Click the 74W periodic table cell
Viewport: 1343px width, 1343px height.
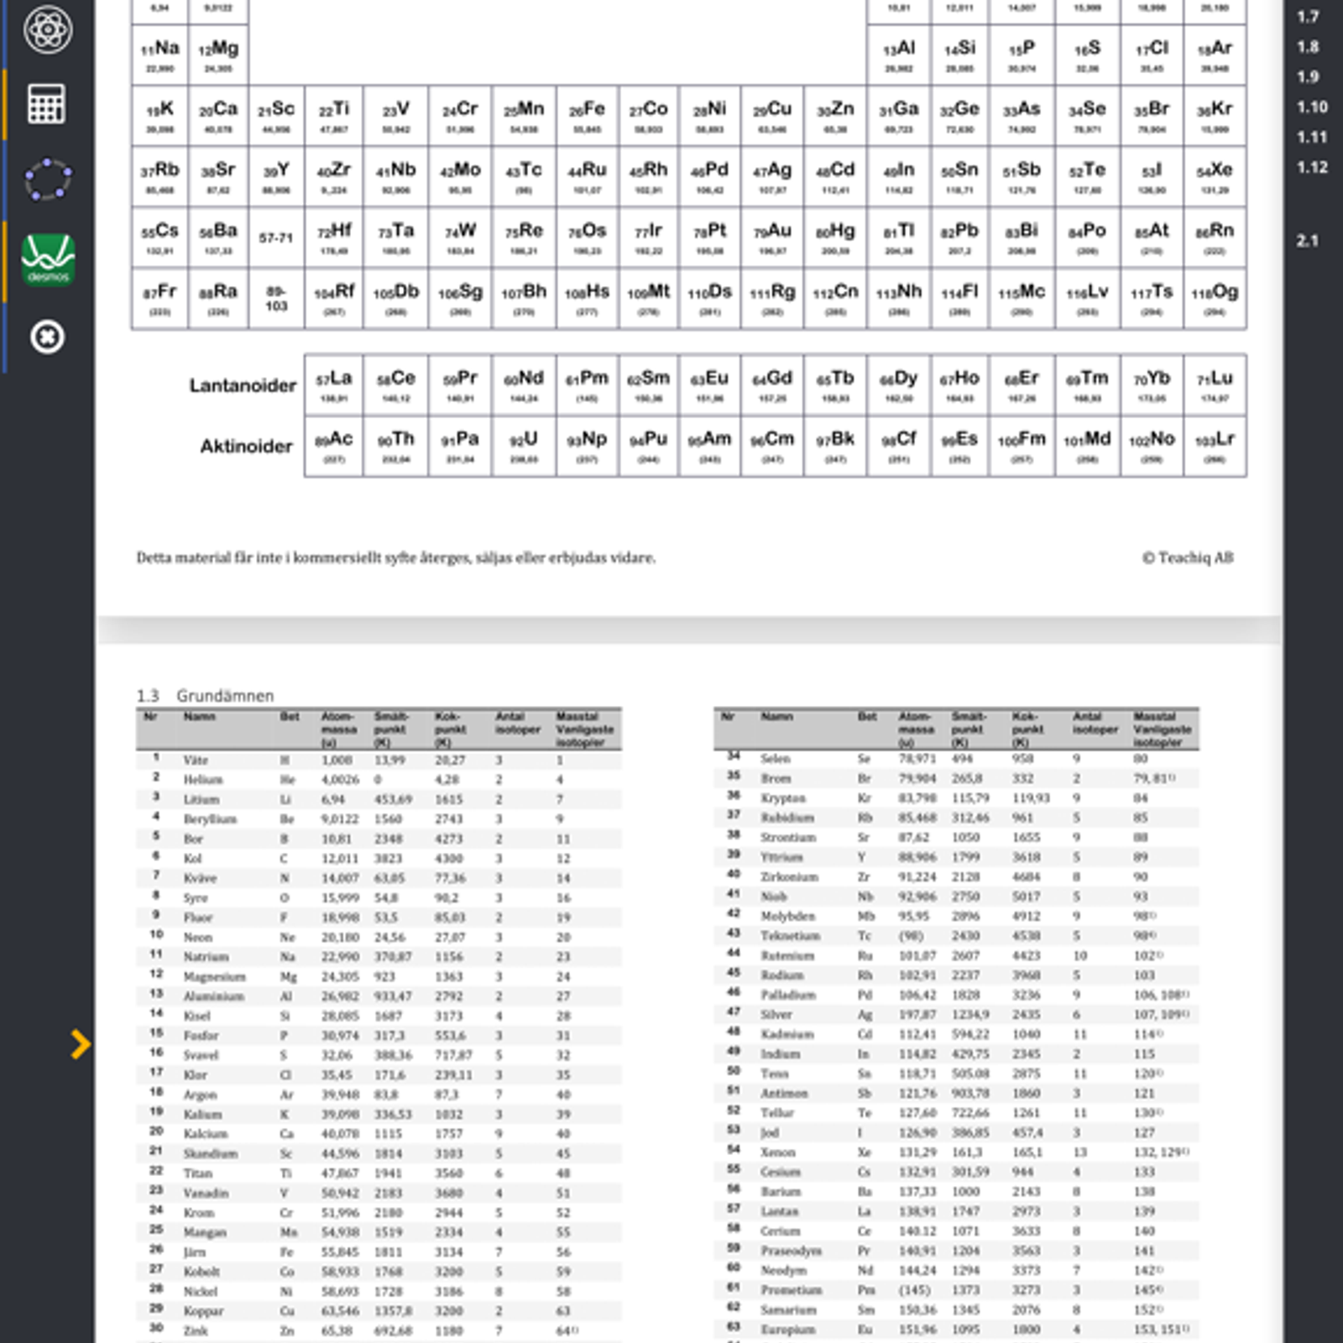click(x=460, y=238)
